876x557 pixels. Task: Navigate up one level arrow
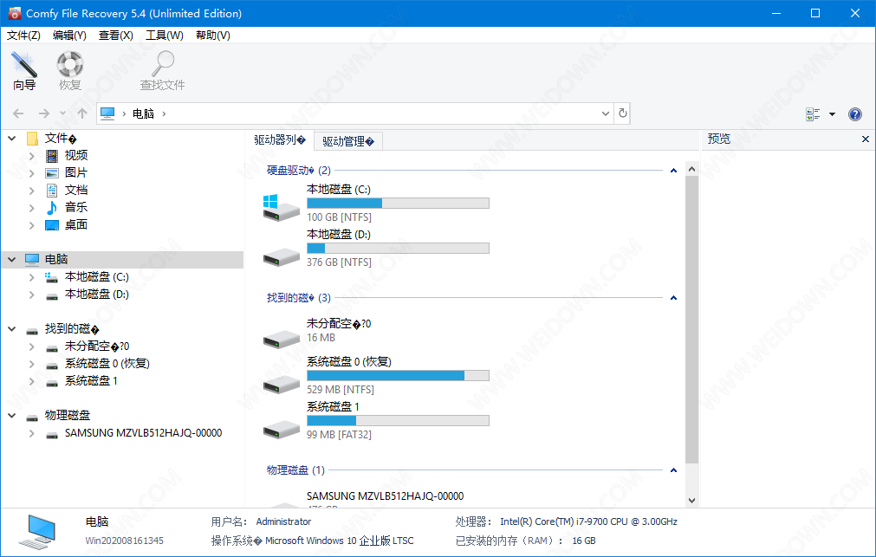[x=82, y=113]
